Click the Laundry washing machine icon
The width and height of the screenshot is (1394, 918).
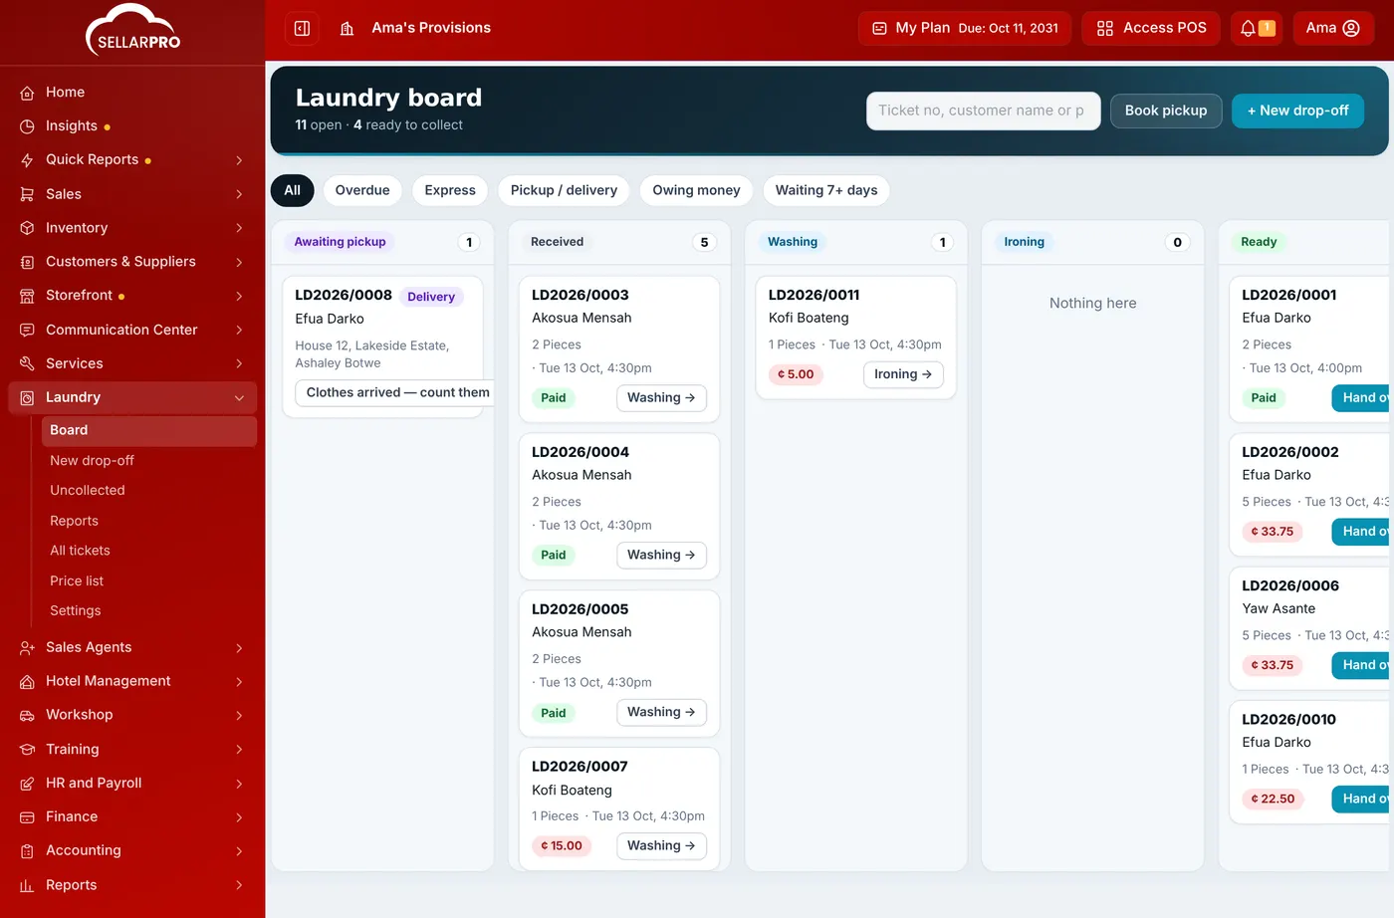click(x=27, y=397)
